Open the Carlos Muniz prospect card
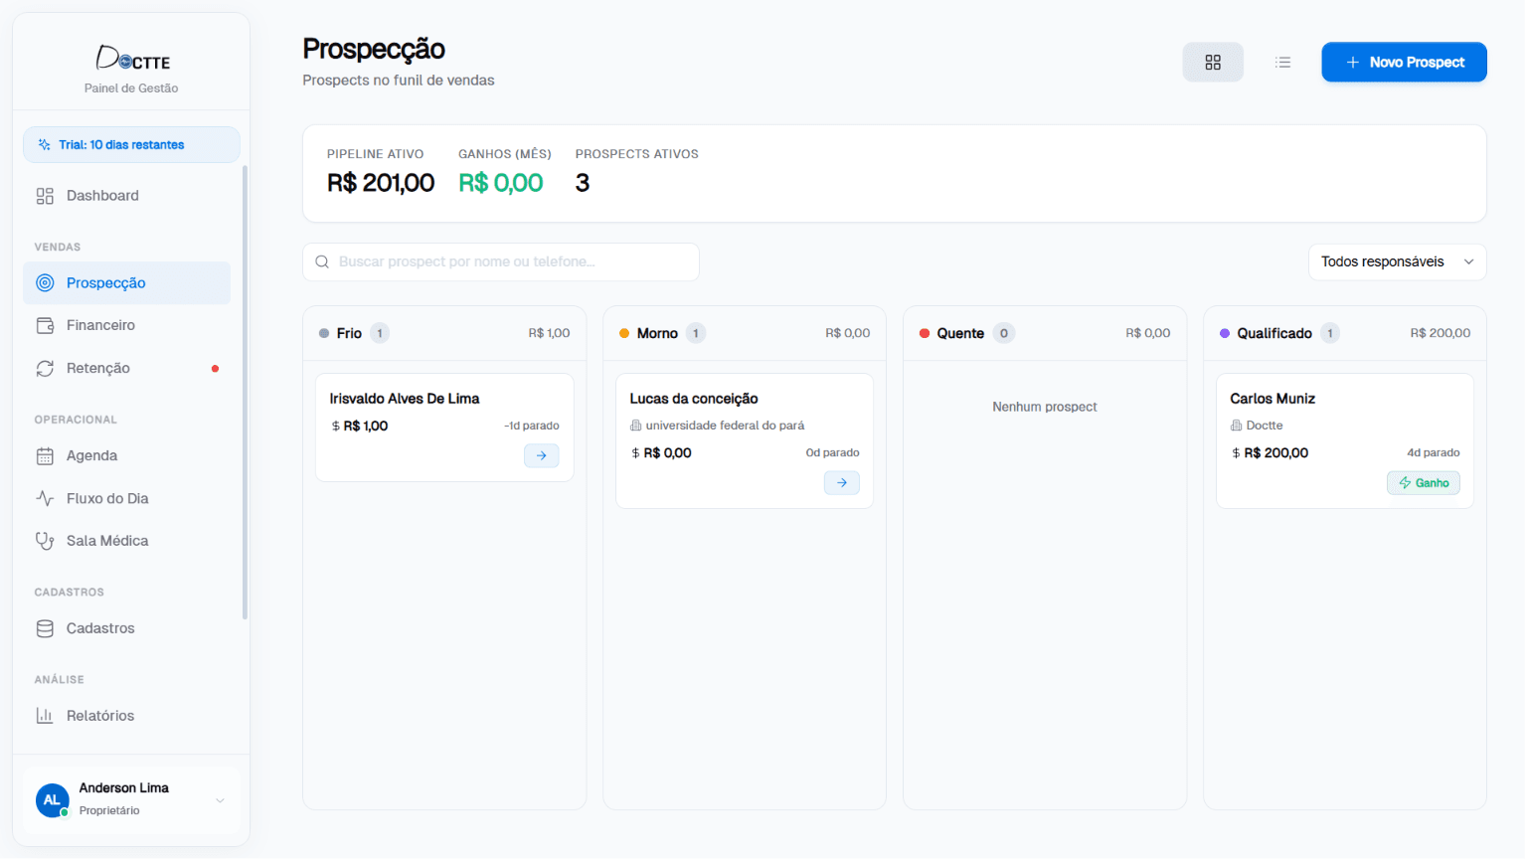 coord(1344,440)
